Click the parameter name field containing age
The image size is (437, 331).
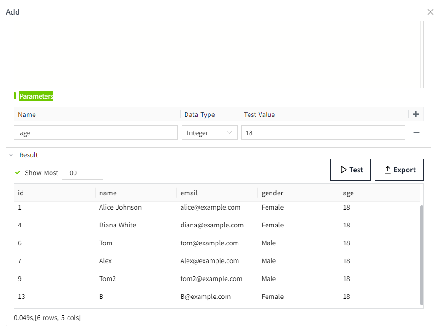96,133
